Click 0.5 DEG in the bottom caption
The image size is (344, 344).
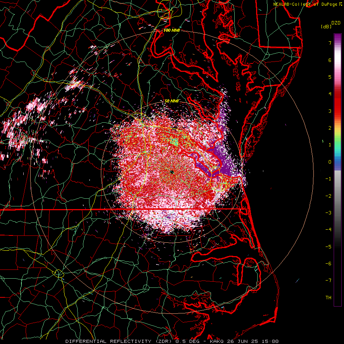pos(188,341)
